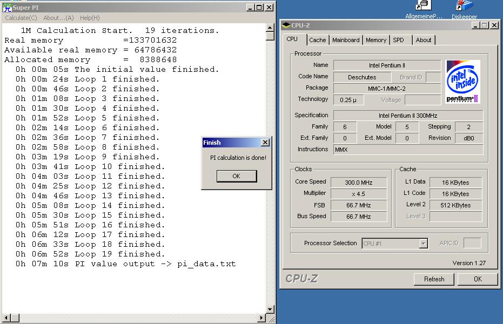Open the Calculate(C) menu in Super PI
The image size is (503, 324).
(21, 18)
